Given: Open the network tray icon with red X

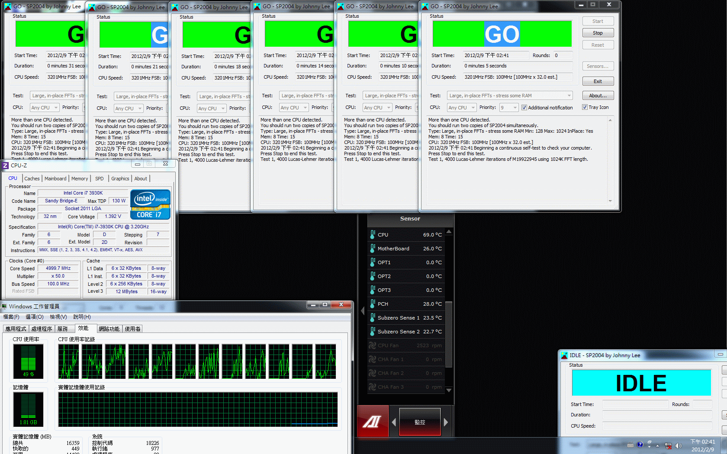Looking at the screenshot, I should tap(668, 446).
